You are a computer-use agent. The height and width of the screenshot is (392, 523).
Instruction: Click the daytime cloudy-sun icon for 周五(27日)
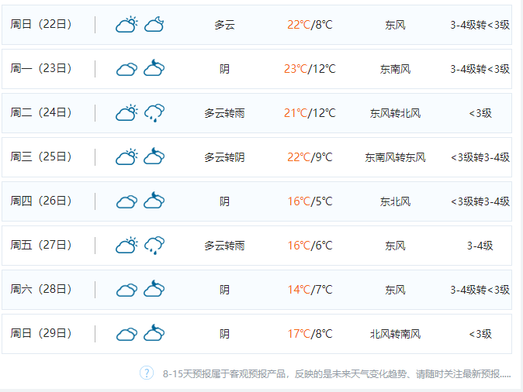click(x=126, y=245)
